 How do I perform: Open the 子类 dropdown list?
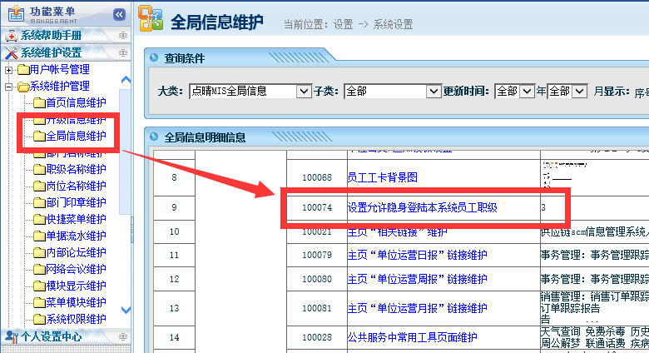(x=432, y=92)
